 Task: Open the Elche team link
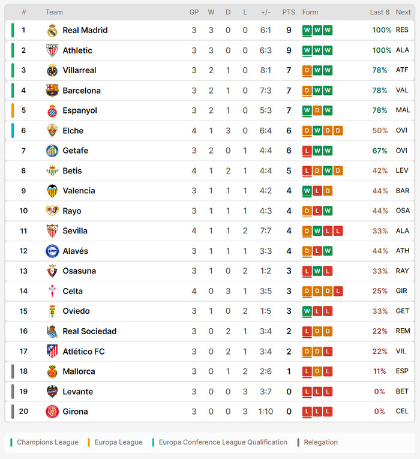tap(73, 131)
